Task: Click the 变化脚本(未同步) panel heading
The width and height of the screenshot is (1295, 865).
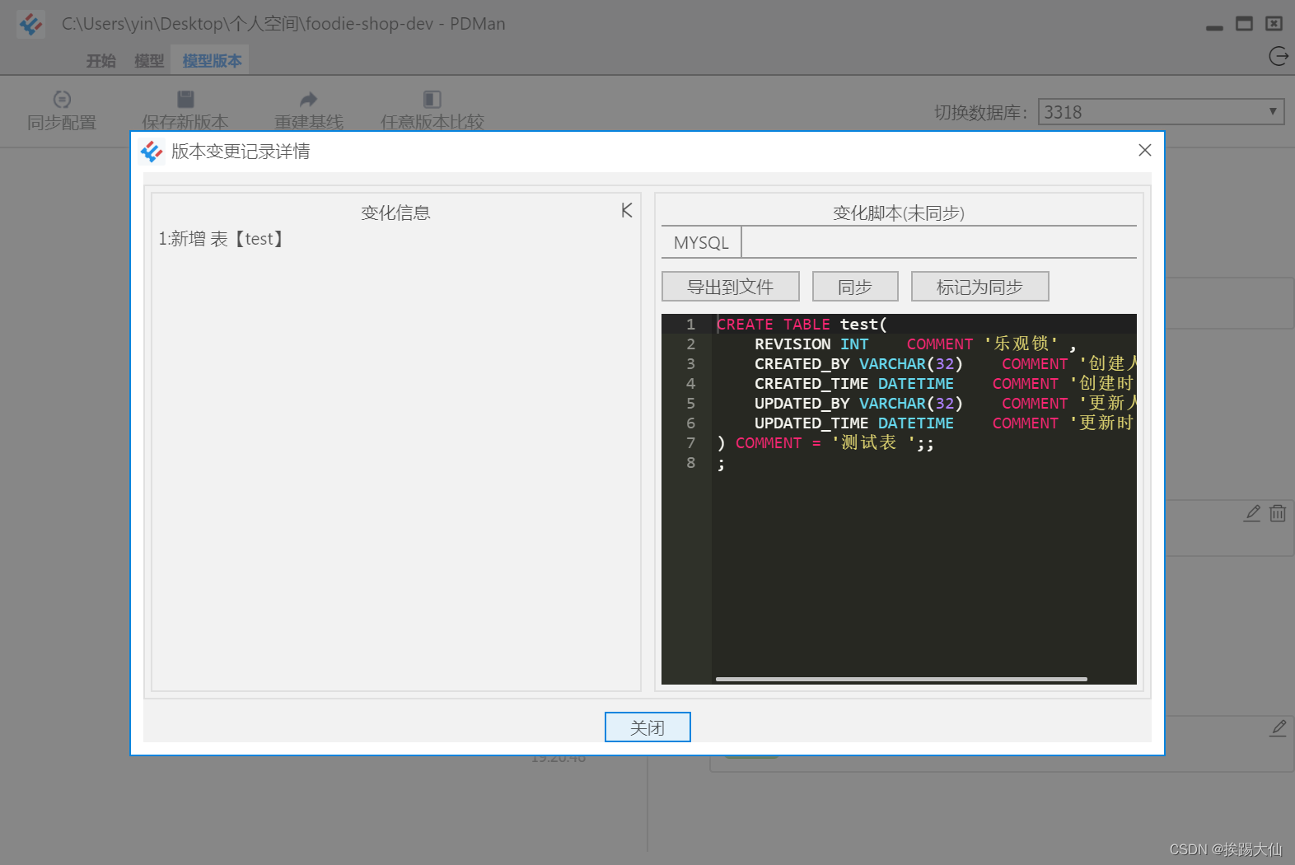Action: pos(899,213)
